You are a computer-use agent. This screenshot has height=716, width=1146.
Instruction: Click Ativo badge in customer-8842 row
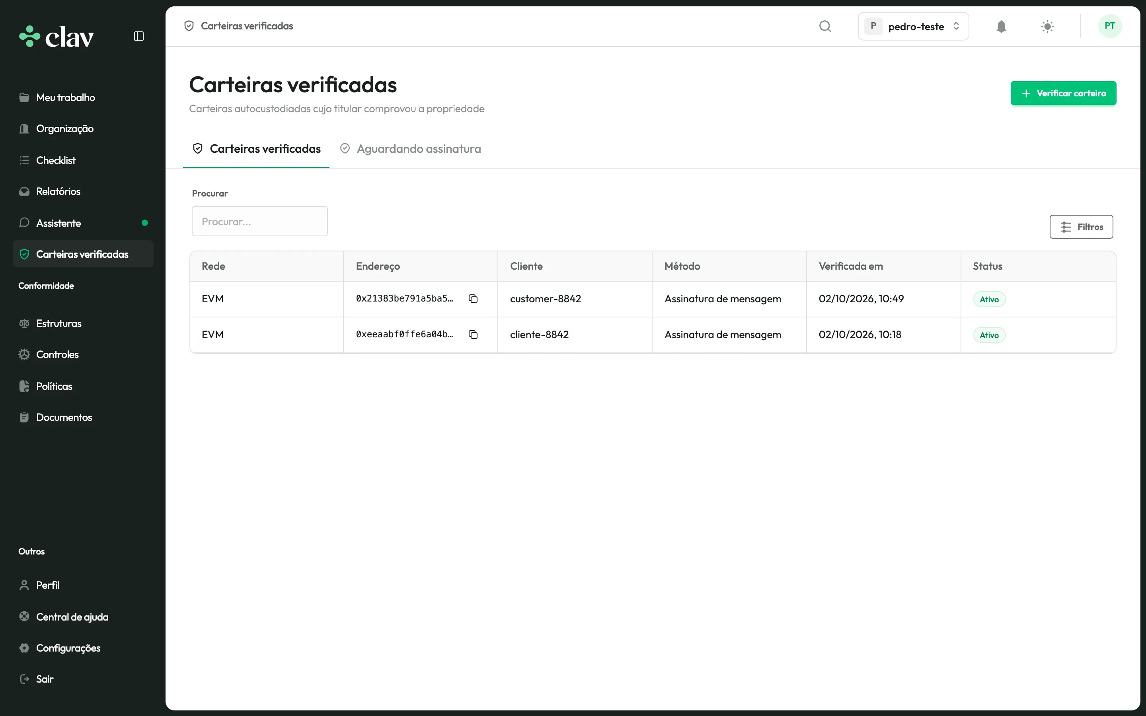(x=989, y=299)
